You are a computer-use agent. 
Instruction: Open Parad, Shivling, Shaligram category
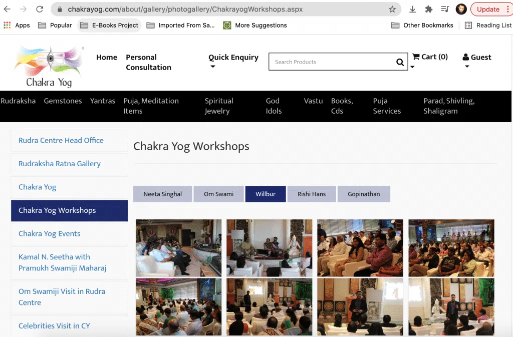pyautogui.click(x=449, y=106)
